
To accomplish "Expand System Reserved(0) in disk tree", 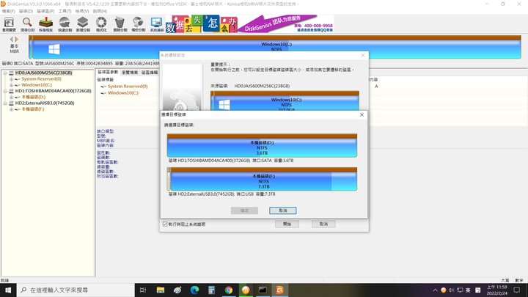I will pyautogui.click(x=11, y=78).
